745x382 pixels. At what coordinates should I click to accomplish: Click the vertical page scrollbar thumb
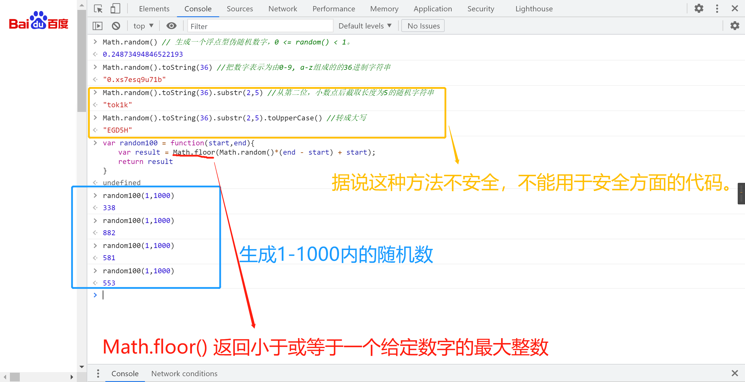(x=82, y=61)
